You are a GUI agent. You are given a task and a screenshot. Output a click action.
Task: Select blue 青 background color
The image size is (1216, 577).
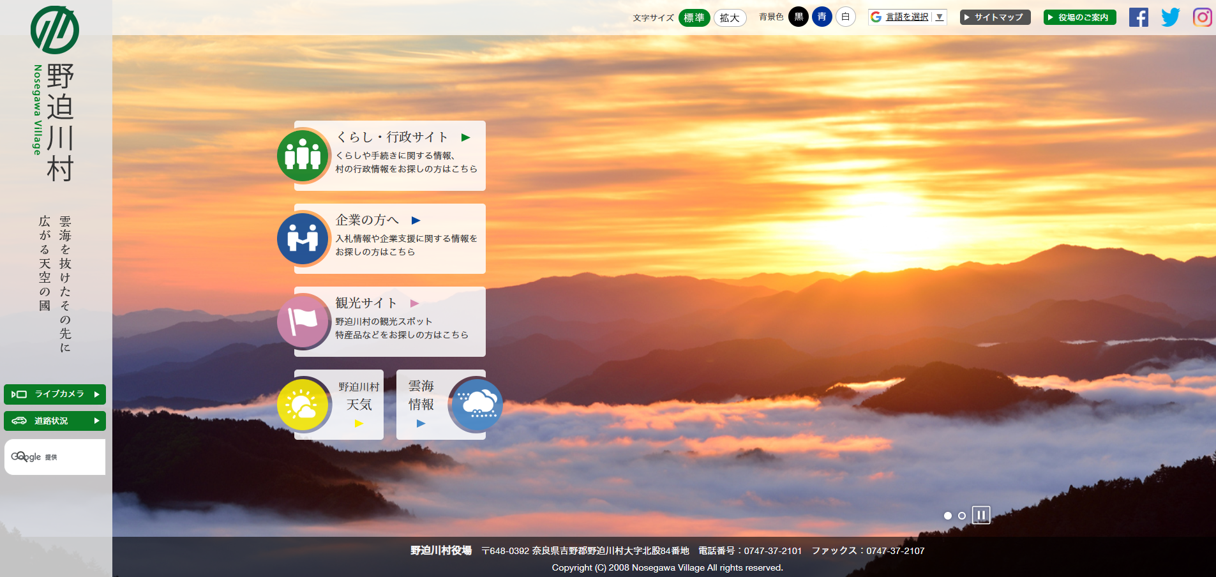coord(822,17)
